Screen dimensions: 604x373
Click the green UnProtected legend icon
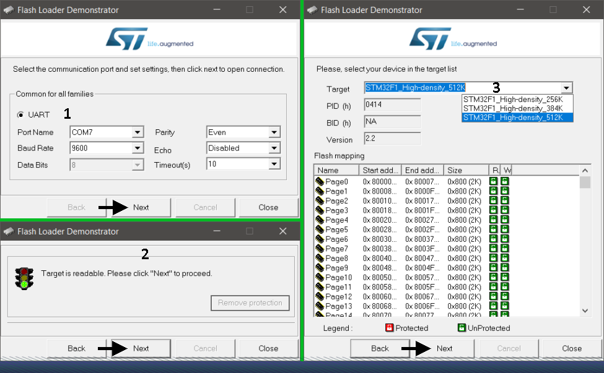coord(463,328)
